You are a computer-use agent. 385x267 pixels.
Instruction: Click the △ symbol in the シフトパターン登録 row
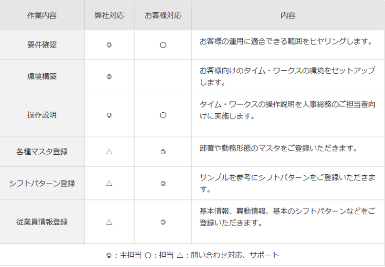tap(109, 183)
